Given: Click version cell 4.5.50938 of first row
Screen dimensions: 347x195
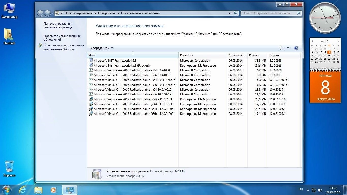Looking at the screenshot, I should [x=275, y=61].
